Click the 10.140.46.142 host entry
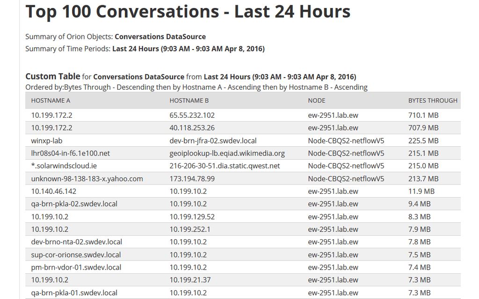 point(54,191)
